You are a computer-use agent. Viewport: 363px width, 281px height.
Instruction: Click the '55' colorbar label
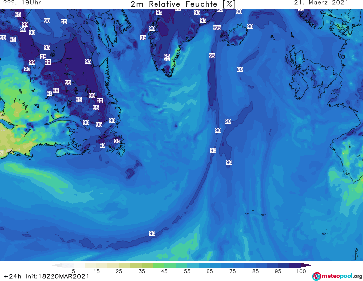point(187,271)
